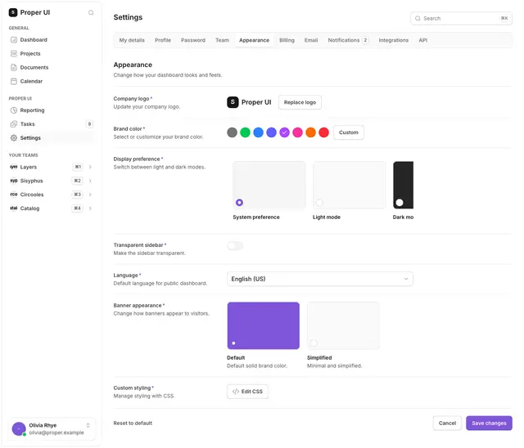Choose the checked purple brand color swatch

point(284,132)
